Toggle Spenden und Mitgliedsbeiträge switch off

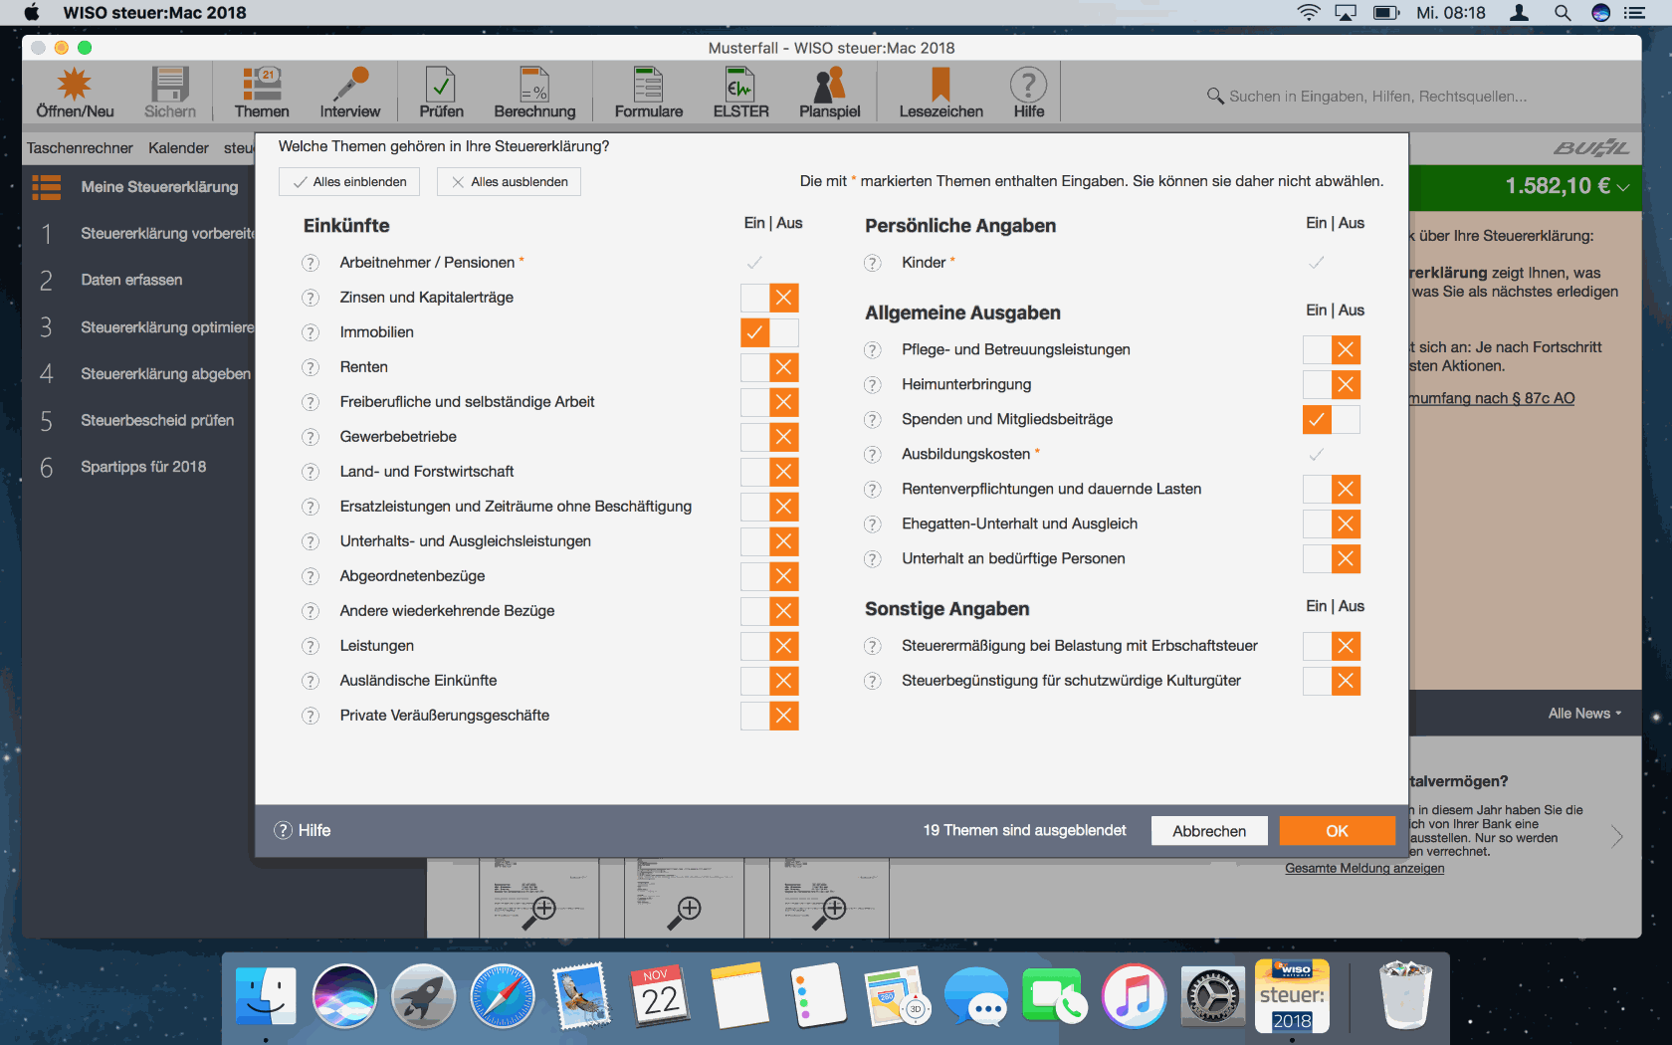tap(1332, 419)
